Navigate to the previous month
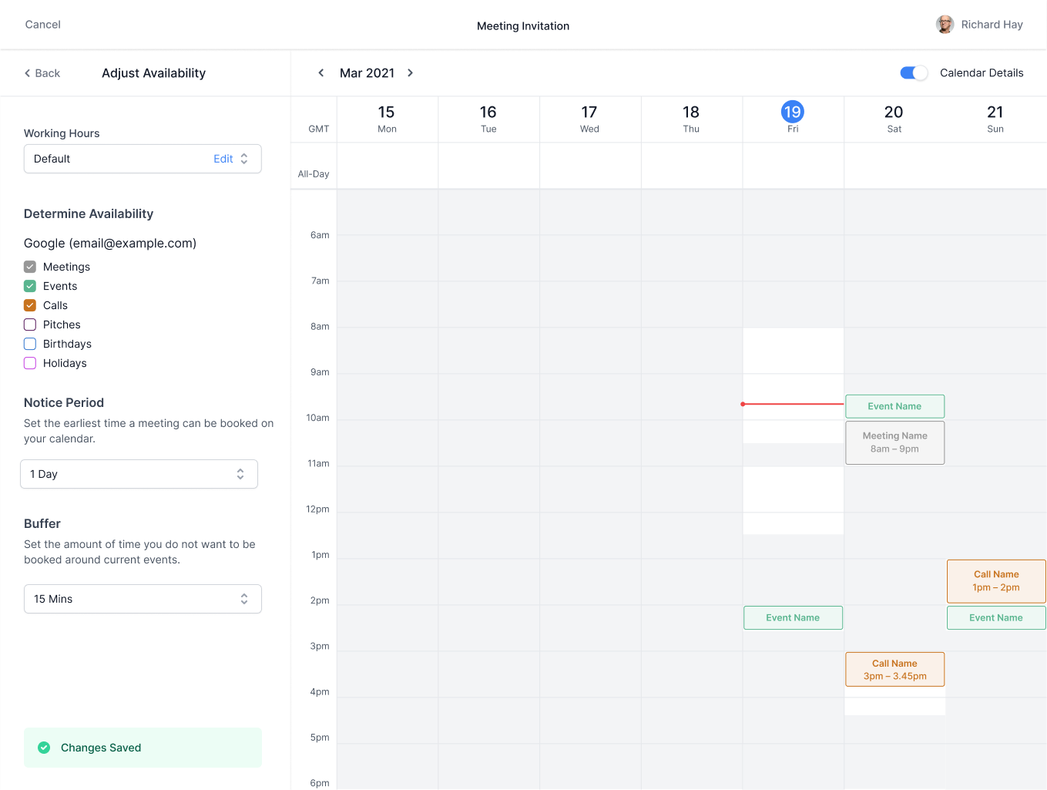 (320, 72)
